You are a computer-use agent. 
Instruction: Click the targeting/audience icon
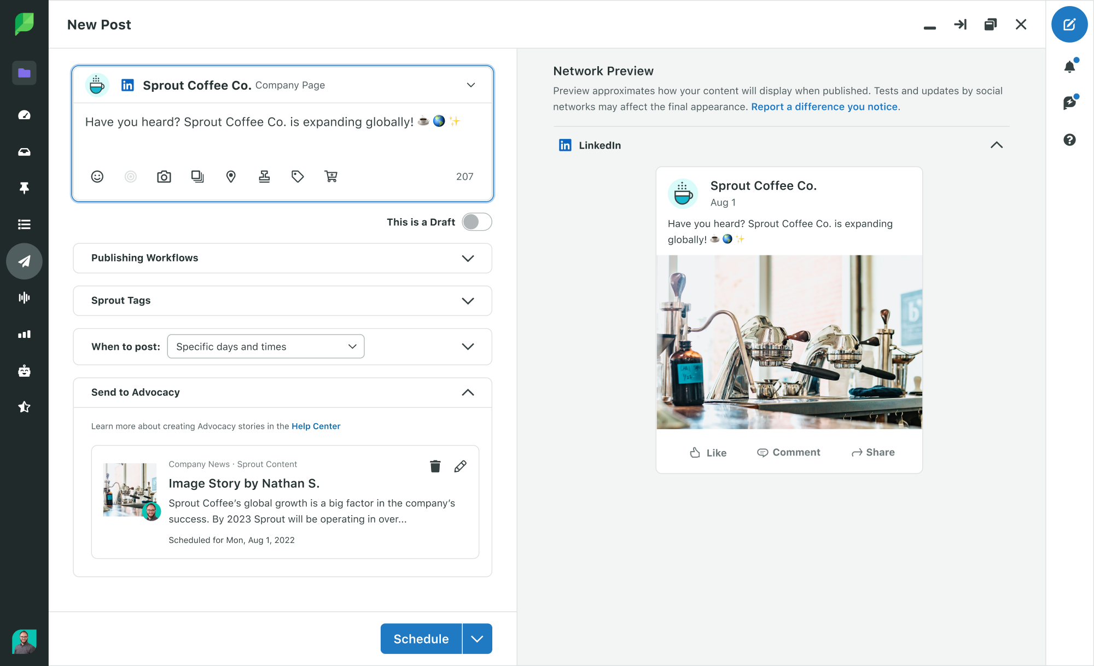coord(130,176)
